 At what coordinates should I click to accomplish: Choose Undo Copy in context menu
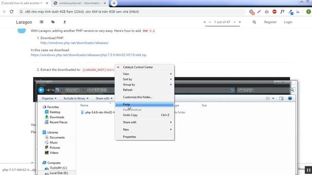point(145,115)
